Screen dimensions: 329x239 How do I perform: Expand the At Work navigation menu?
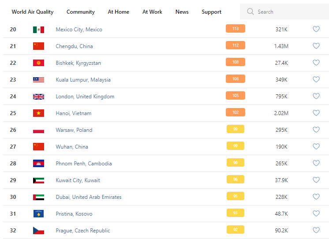pos(152,12)
